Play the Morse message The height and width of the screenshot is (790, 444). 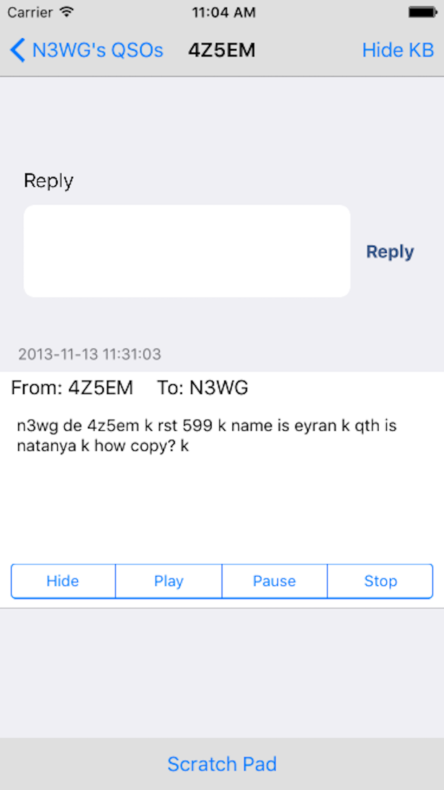coord(169,581)
